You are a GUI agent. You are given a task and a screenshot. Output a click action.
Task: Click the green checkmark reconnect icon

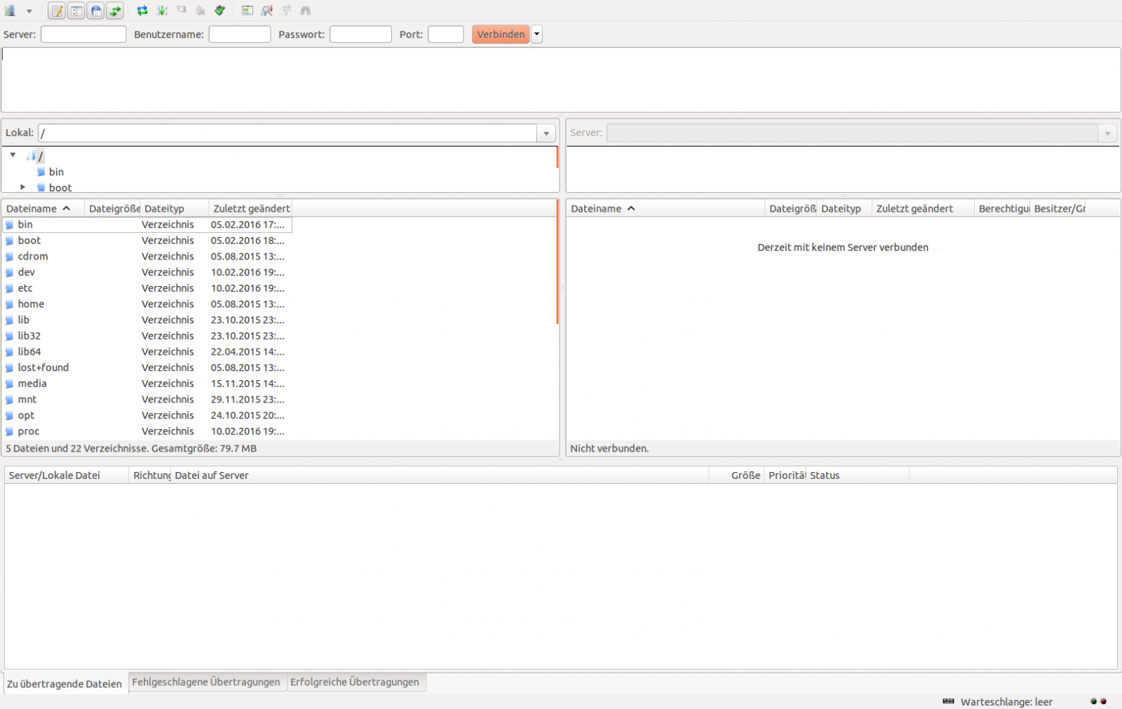[220, 11]
